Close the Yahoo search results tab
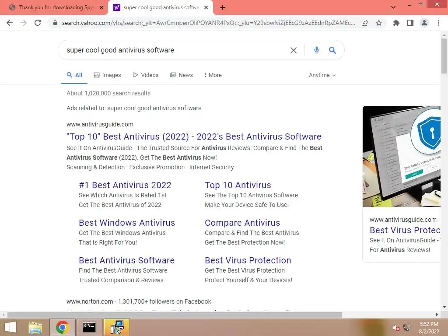Screen dimensions: 448x336 coord(206,8)
